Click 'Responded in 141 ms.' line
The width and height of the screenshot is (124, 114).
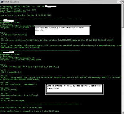[x=10, y=22]
